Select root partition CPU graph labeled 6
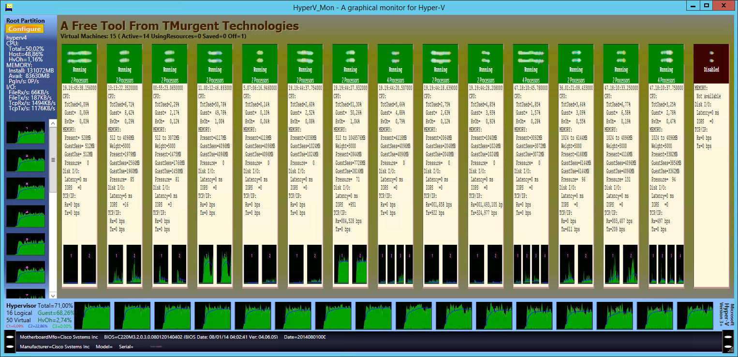The image size is (738, 357). click(x=26, y=272)
